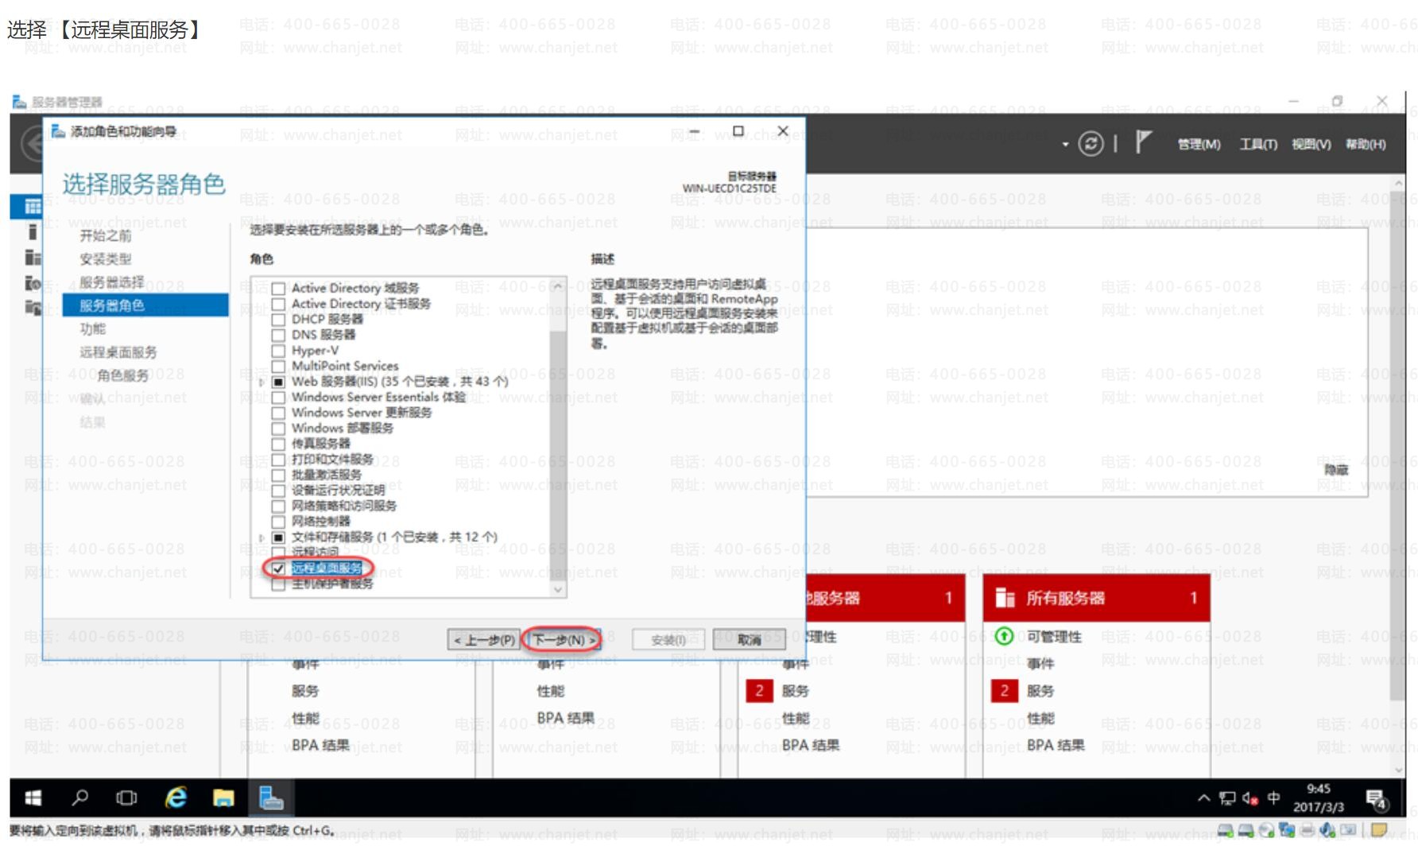Open taskbar search magnifier
Viewport: 1418px width, 850px height.
pos(80,798)
